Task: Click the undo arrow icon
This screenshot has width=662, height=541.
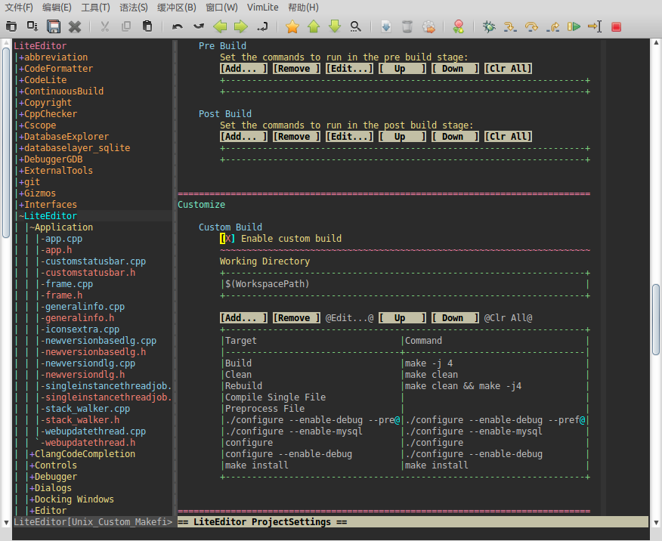Action: point(178,26)
